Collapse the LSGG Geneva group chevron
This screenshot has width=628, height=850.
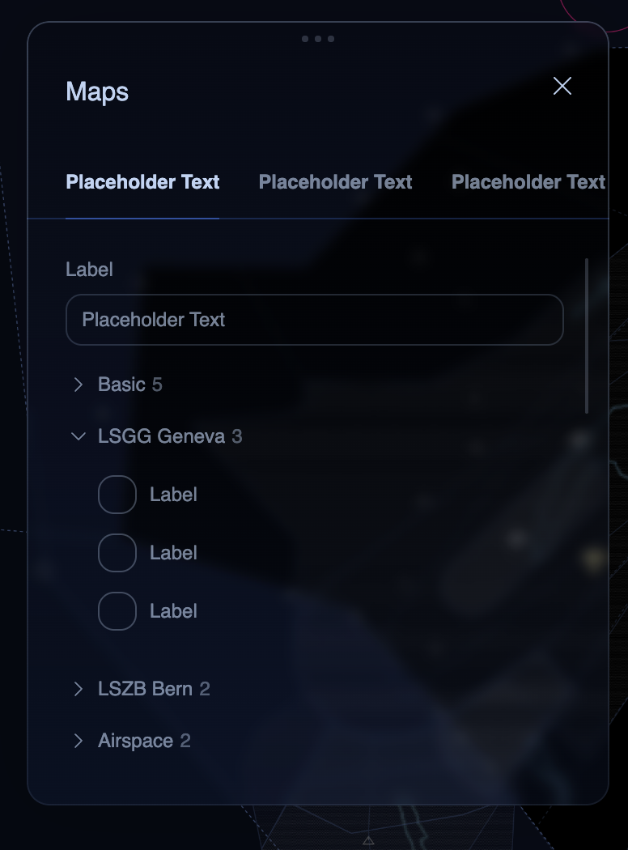coord(78,436)
